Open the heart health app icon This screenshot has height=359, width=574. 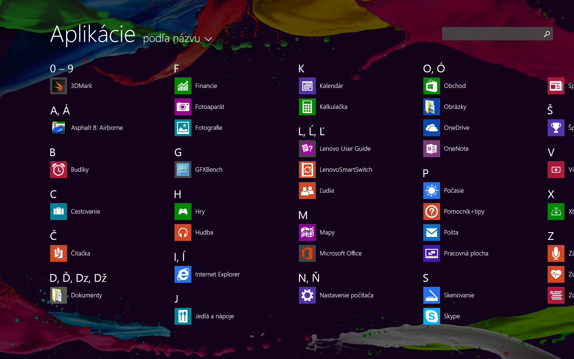tap(556, 274)
